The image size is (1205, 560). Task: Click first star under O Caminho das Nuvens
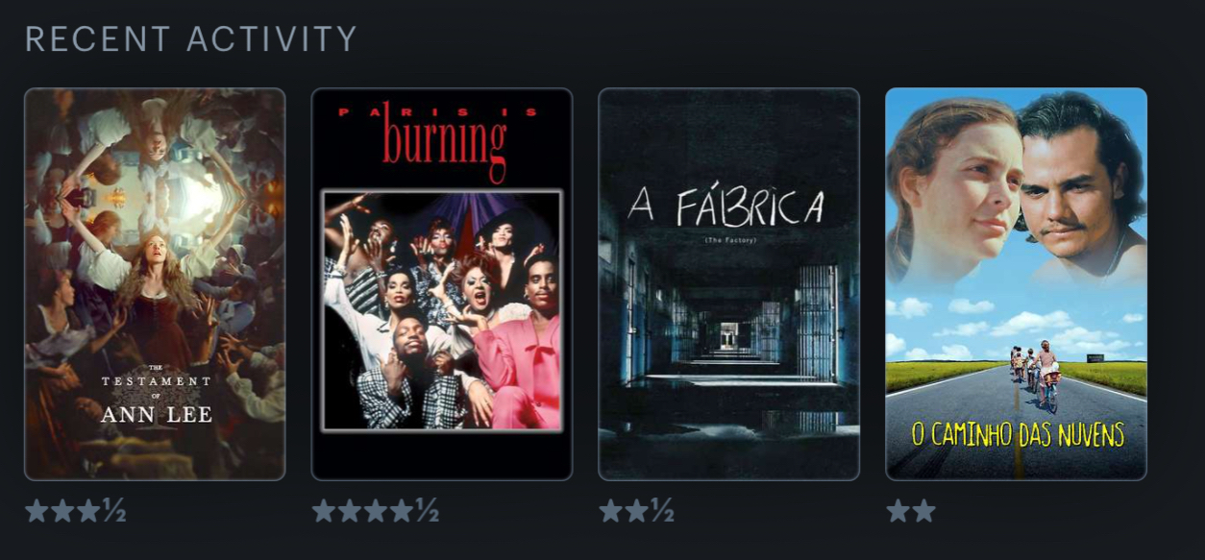898,511
